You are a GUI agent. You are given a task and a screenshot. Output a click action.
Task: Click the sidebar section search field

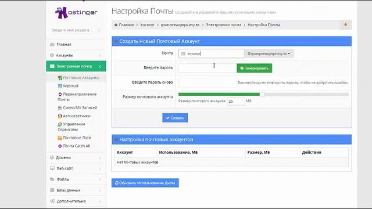(x=76, y=30)
